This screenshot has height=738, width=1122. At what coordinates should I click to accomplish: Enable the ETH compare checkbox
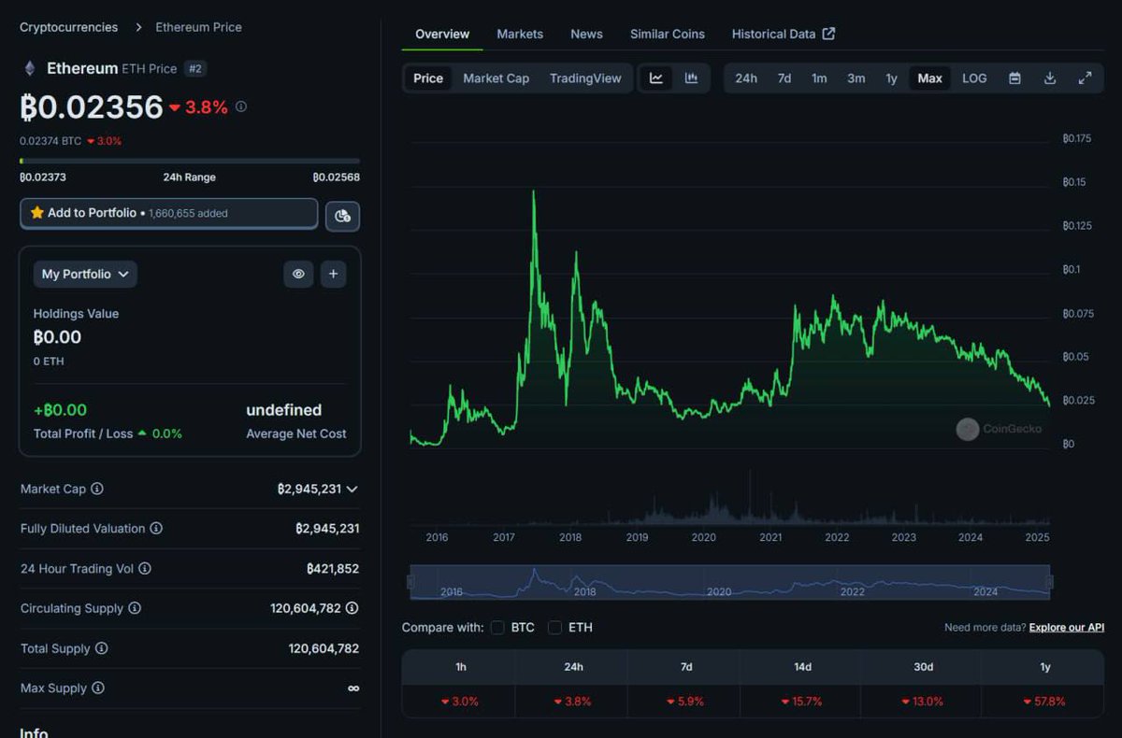pos(554,628)
